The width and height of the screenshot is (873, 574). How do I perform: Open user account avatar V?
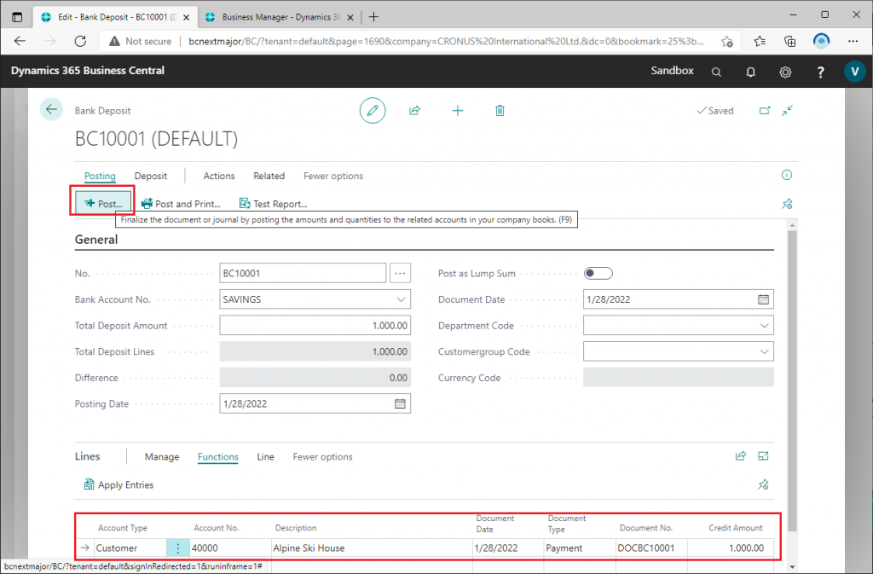tap(854, 72)
